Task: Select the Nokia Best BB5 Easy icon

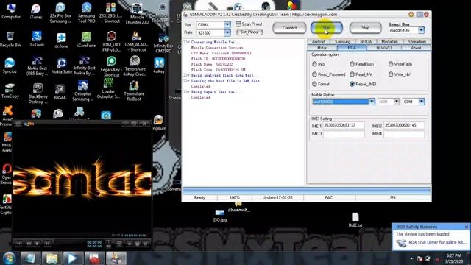Action: 37,66
